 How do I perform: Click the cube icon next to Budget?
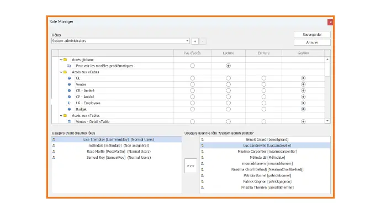coord(69,109)
